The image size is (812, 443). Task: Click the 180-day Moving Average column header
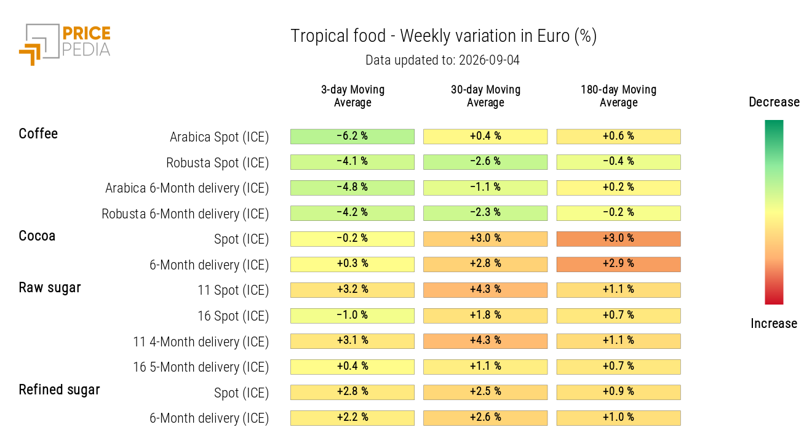618,96
